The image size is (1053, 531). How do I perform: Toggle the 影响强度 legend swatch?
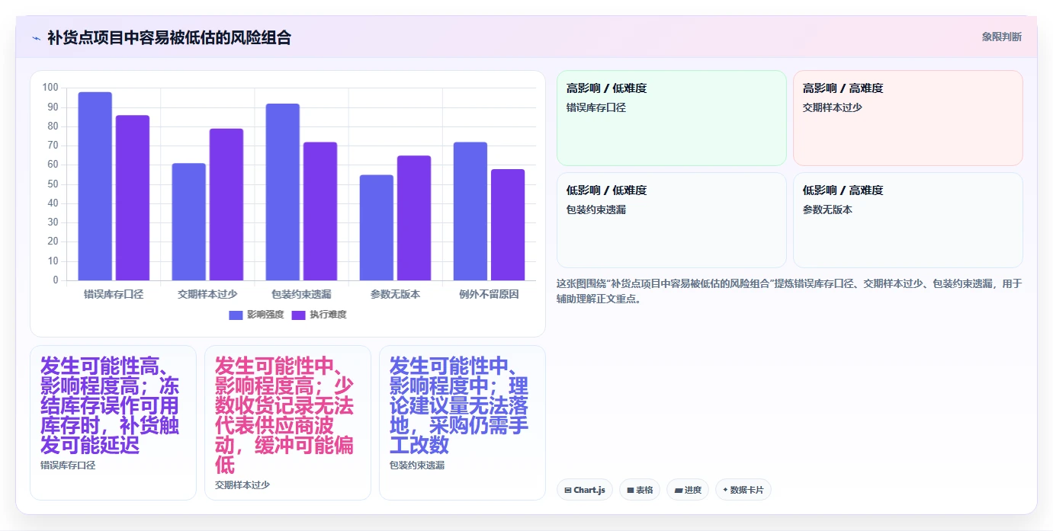[x=236, y=315]
